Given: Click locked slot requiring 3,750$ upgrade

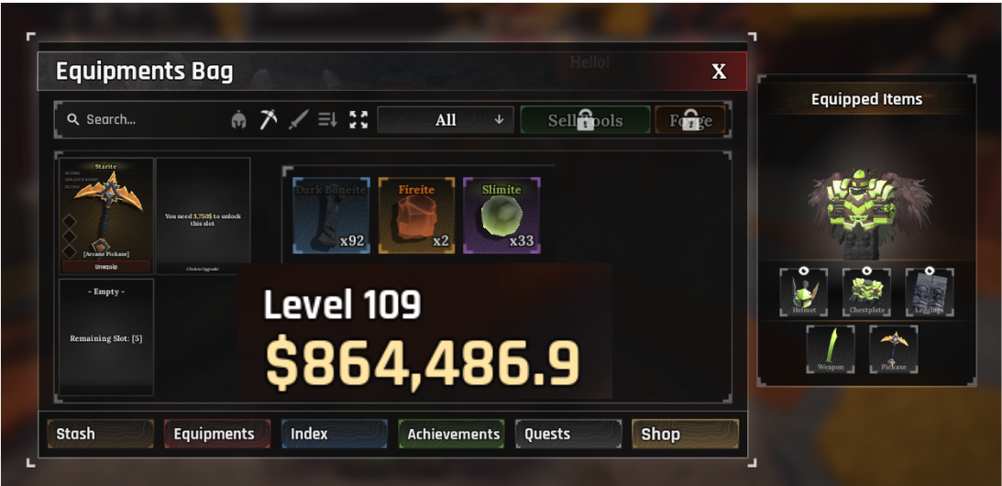Looking at the screenshot, I should coord(203,216).
